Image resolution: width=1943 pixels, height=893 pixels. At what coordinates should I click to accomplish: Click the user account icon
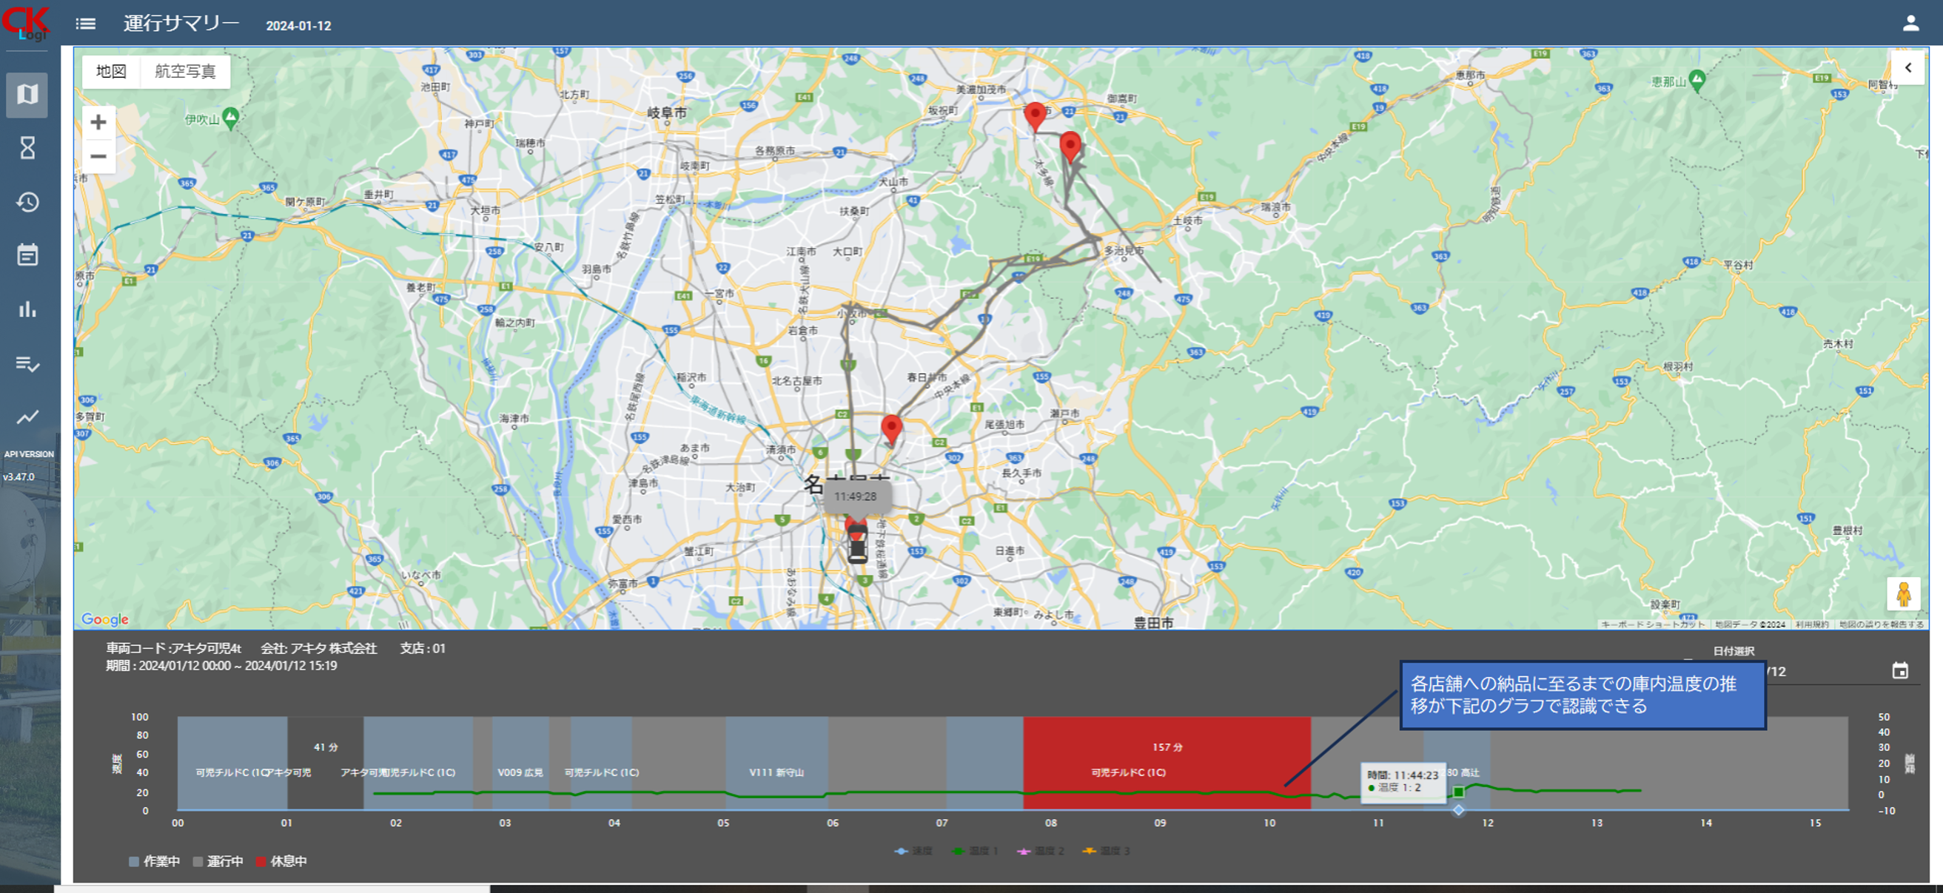(1910, 24)
